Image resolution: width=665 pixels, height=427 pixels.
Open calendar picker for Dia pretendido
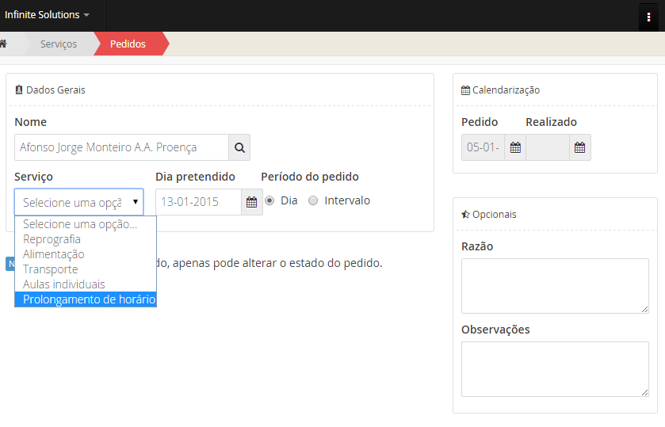coord(251,202)
